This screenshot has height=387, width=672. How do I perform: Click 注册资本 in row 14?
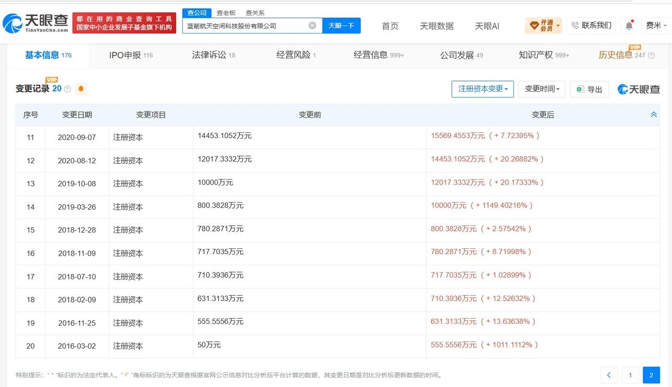128,207
